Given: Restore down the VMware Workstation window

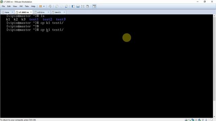Looking at the screenshot, I should point(205,2).
